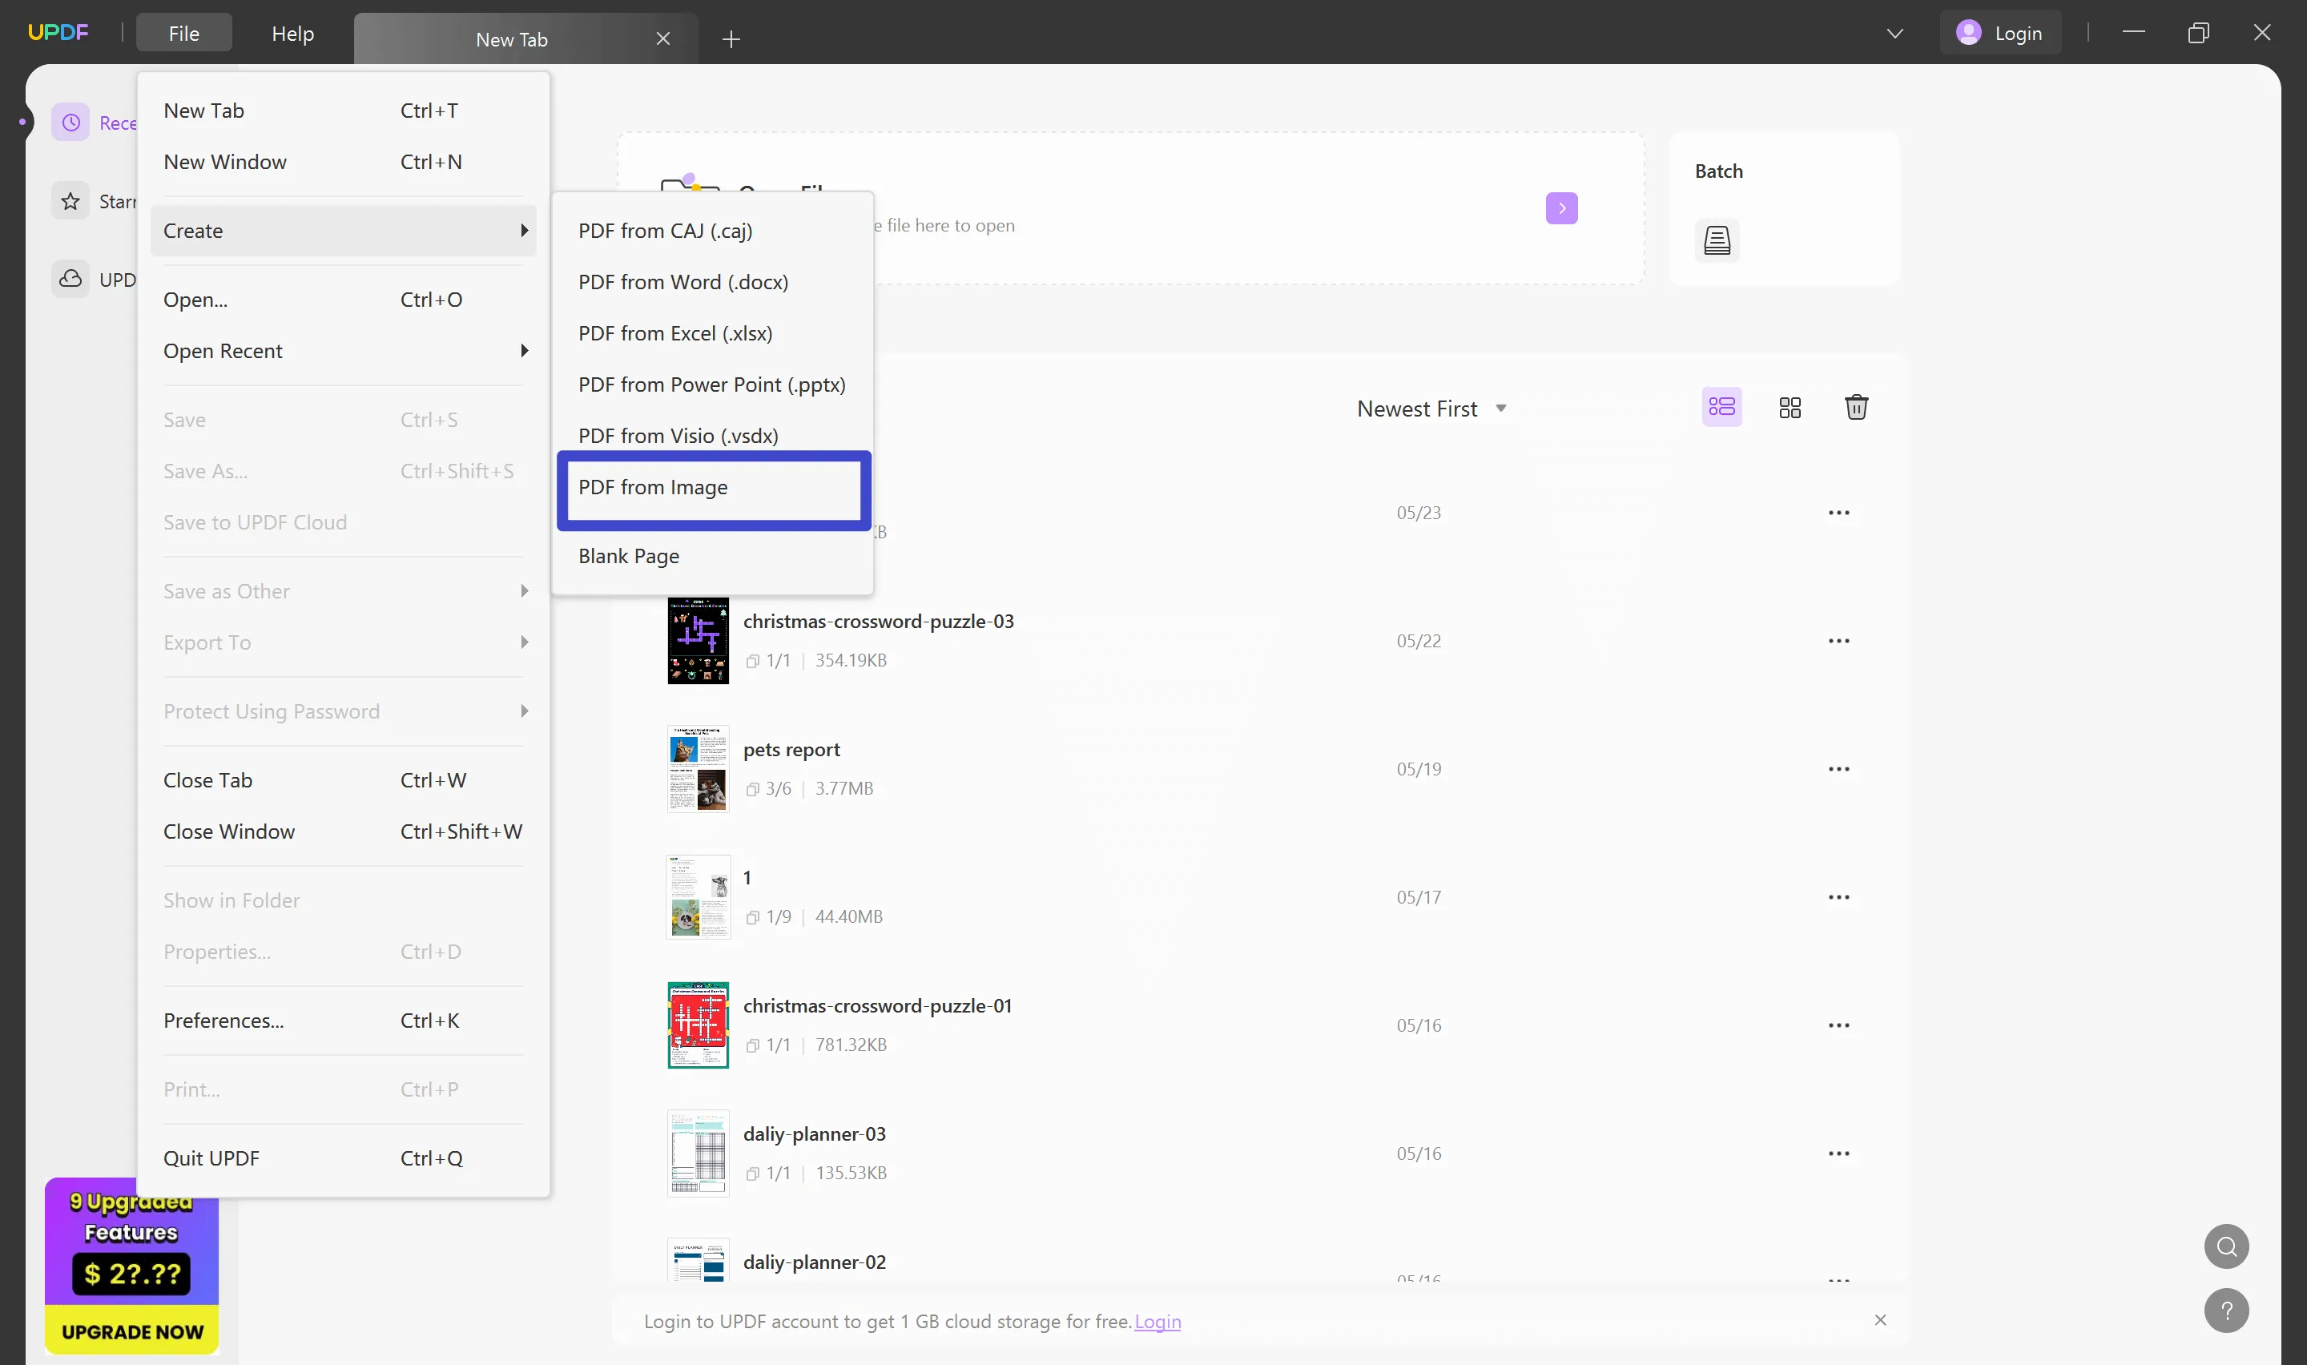The height and width of the screenshot is (1365, 2307).
Task: Select the File menu item
Action: (183, 33)
